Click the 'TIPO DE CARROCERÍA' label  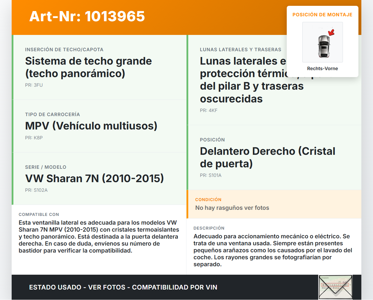coord(52,115)
